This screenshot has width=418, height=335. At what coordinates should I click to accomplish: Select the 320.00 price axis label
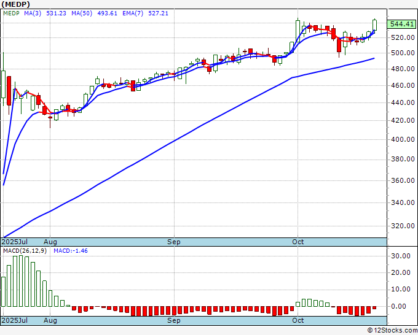click(x=403, y=226)
